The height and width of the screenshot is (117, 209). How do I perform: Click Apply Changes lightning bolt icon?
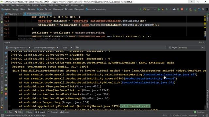(163, 9)
